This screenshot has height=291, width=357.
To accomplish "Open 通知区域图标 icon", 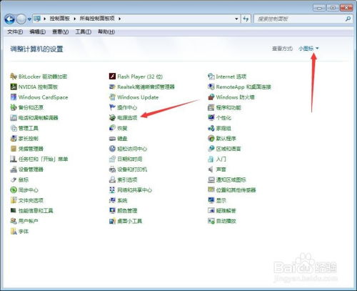I will click(211, 179).
